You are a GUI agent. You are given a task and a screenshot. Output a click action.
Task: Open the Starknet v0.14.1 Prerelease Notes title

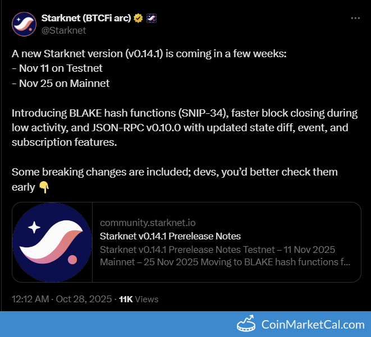[170, 236]
